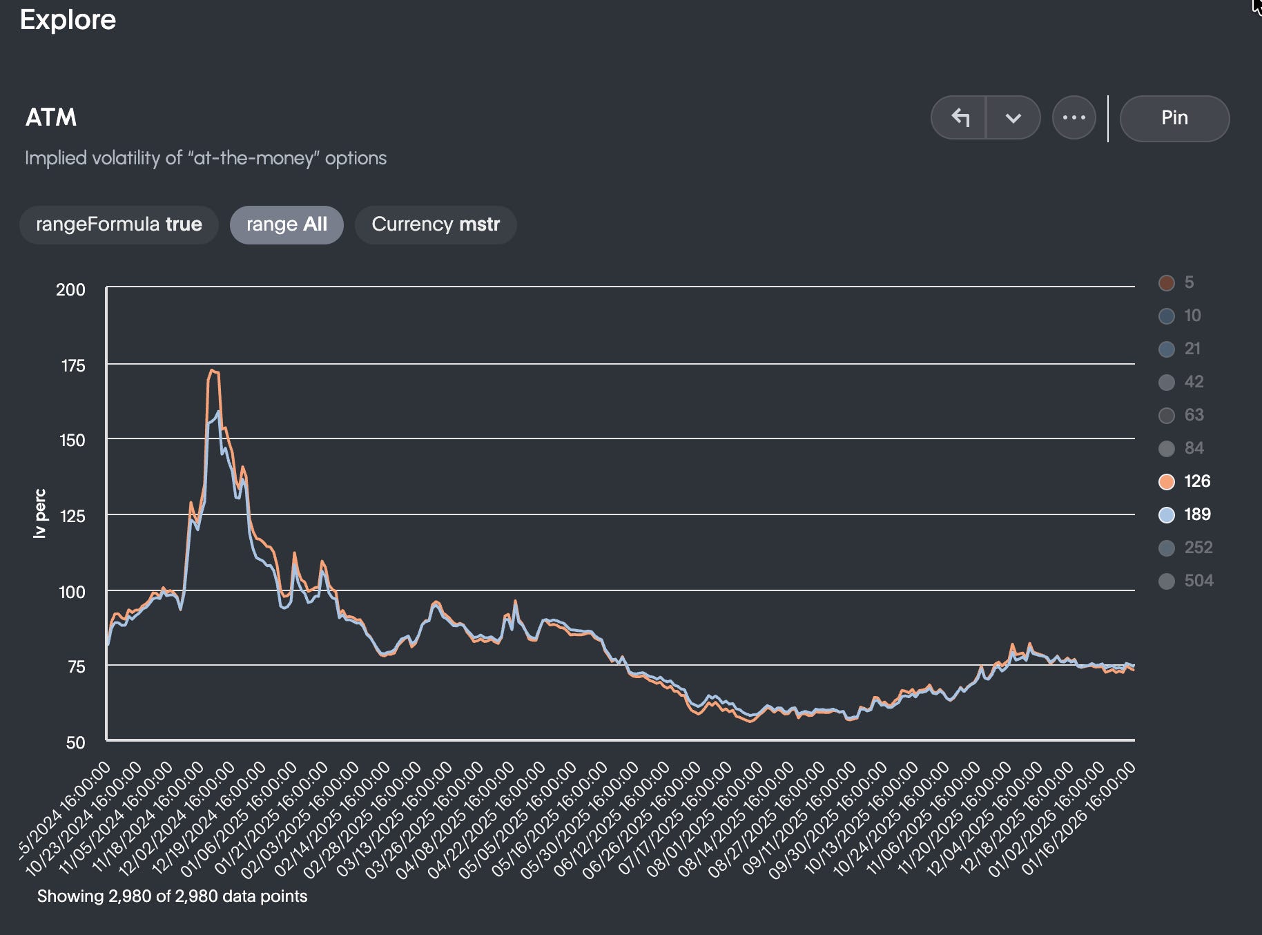Select the 42-day tenor legend marker

coord(1167,382)
